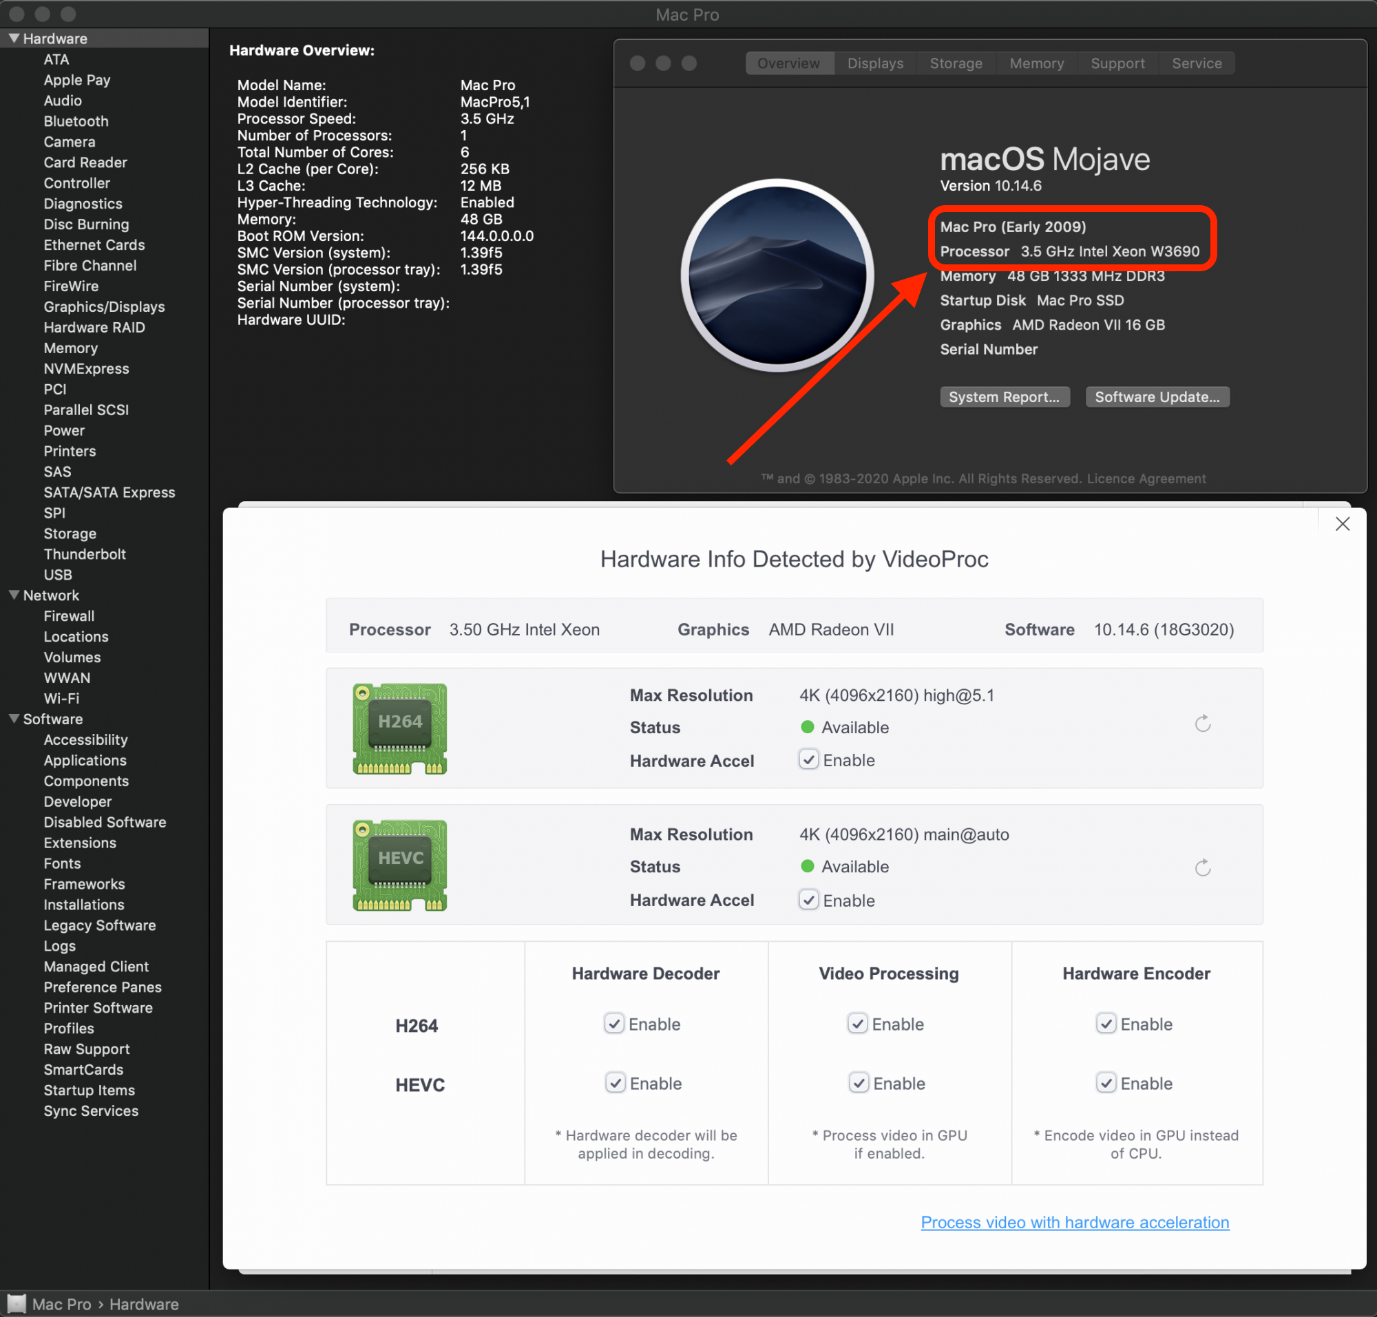Image resolution: width=1377 pixels, height=1317 pixels.
Task: Open the Storage tab in About This Mac
Action: click(x=954, y=61)
